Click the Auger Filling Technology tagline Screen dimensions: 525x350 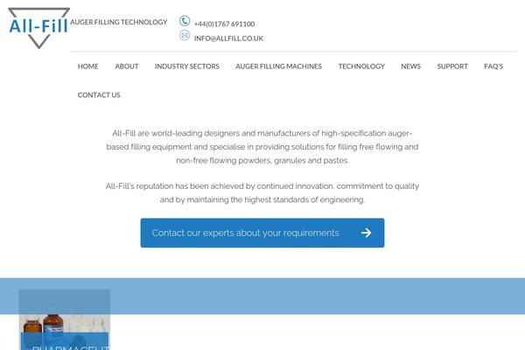(118, 22)
